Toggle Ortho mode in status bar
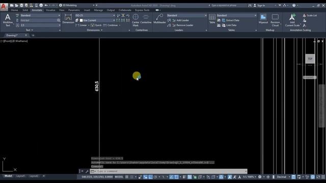This screenshot has height=183, width=326. (x=150, y=177)
